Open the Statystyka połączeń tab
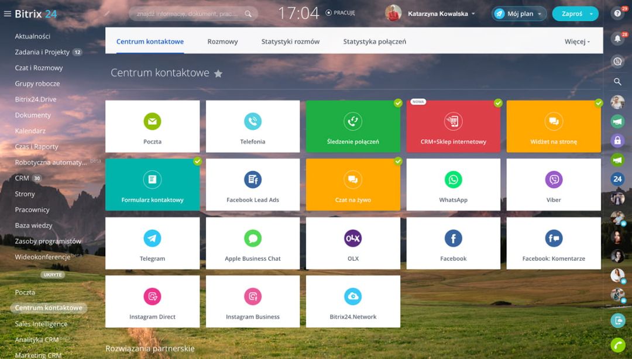Screen dimensions: 632x359 click(x=375, y=42)
